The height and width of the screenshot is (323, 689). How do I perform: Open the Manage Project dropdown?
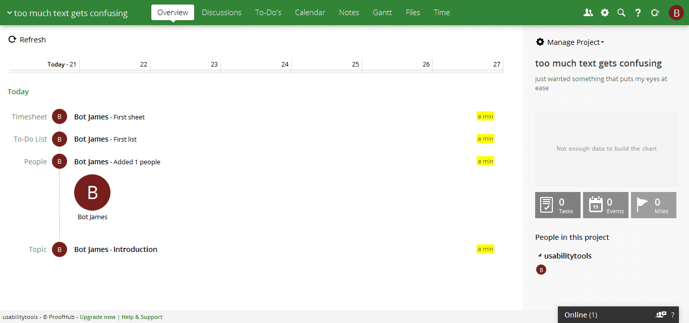(570, 42)
